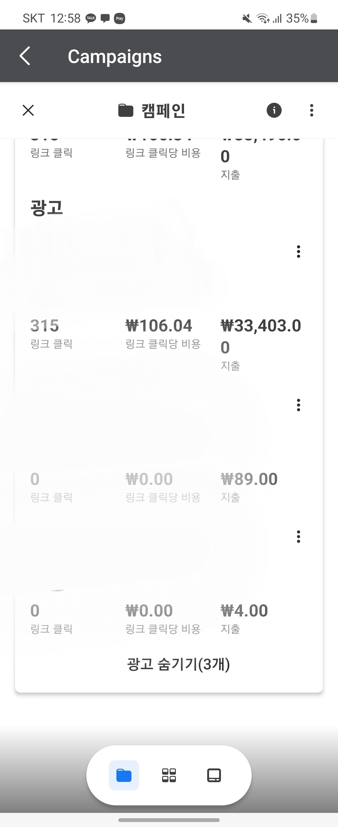Open options for the ₩89.00 ad
Image resolution: width=338 pixels, height=827 pixels.
(298, 405)
